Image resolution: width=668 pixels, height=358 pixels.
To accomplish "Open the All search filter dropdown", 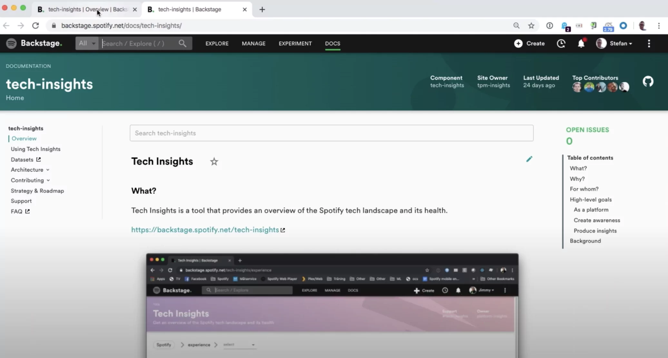I will 87,43.
